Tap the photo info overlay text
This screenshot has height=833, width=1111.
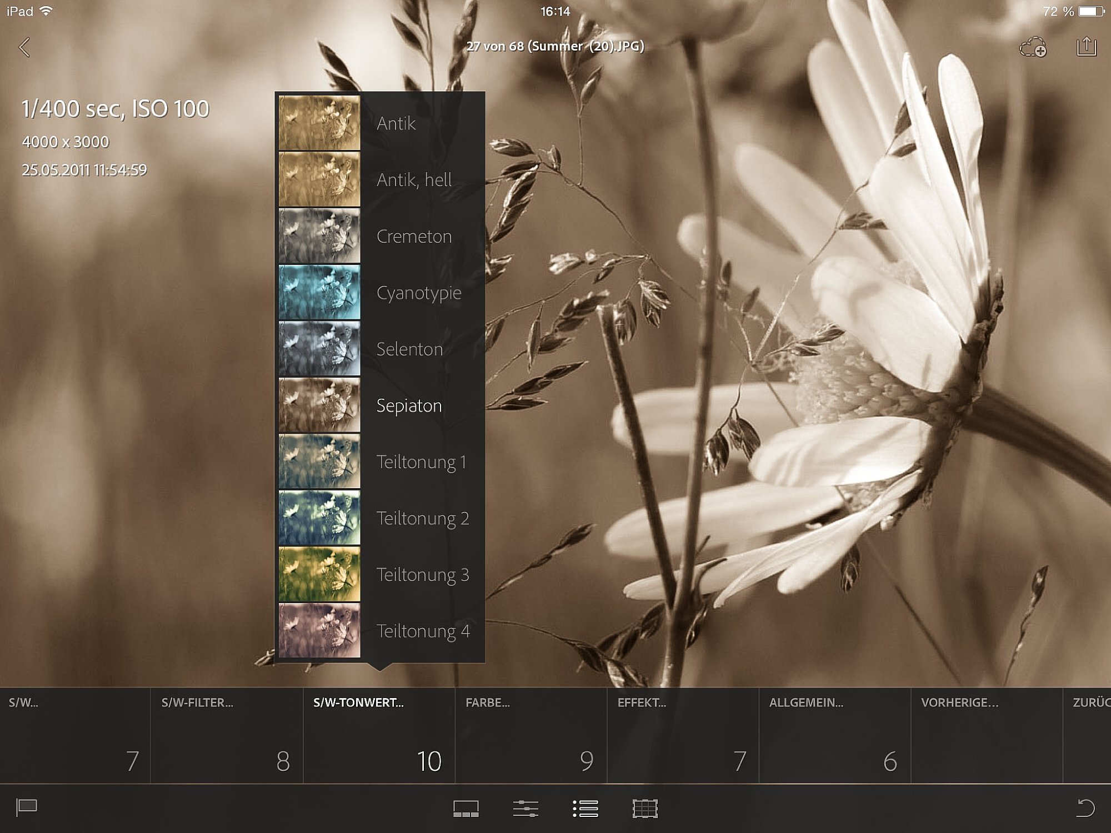tap(116, 138)
